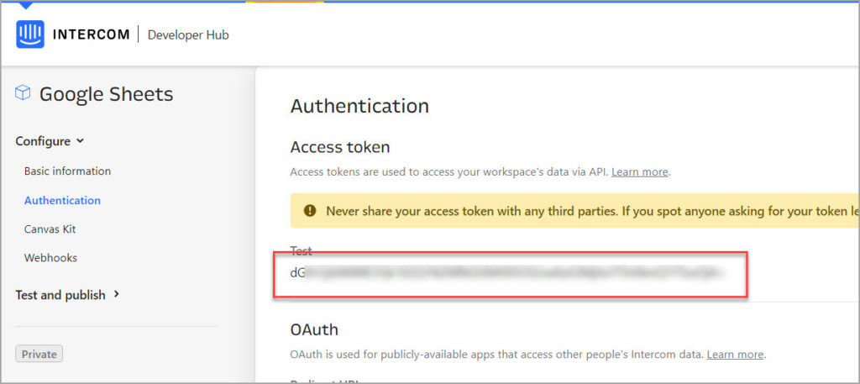Screen dimensions: 860x384
Task: Click the Google Sheets app title
Action: pyautogui.click(x=106, y=94)
